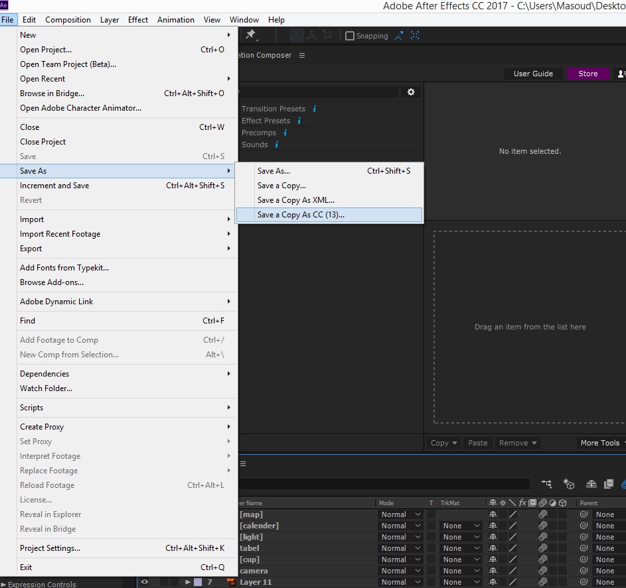Screen dimensions: 626x588
Task: Click the info icon beside Effect Presets
Action: tap(299, 121)
